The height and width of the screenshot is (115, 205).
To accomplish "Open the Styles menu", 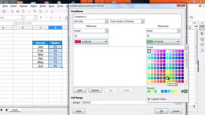I will tap(34, 6).
